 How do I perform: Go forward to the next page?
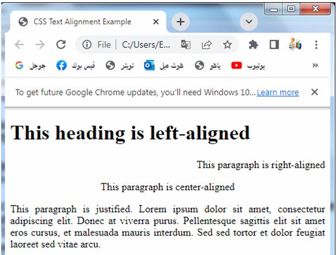tap(40, 44)
